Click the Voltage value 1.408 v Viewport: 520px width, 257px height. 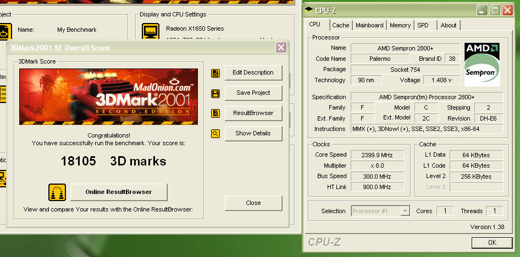pos(441,80)
